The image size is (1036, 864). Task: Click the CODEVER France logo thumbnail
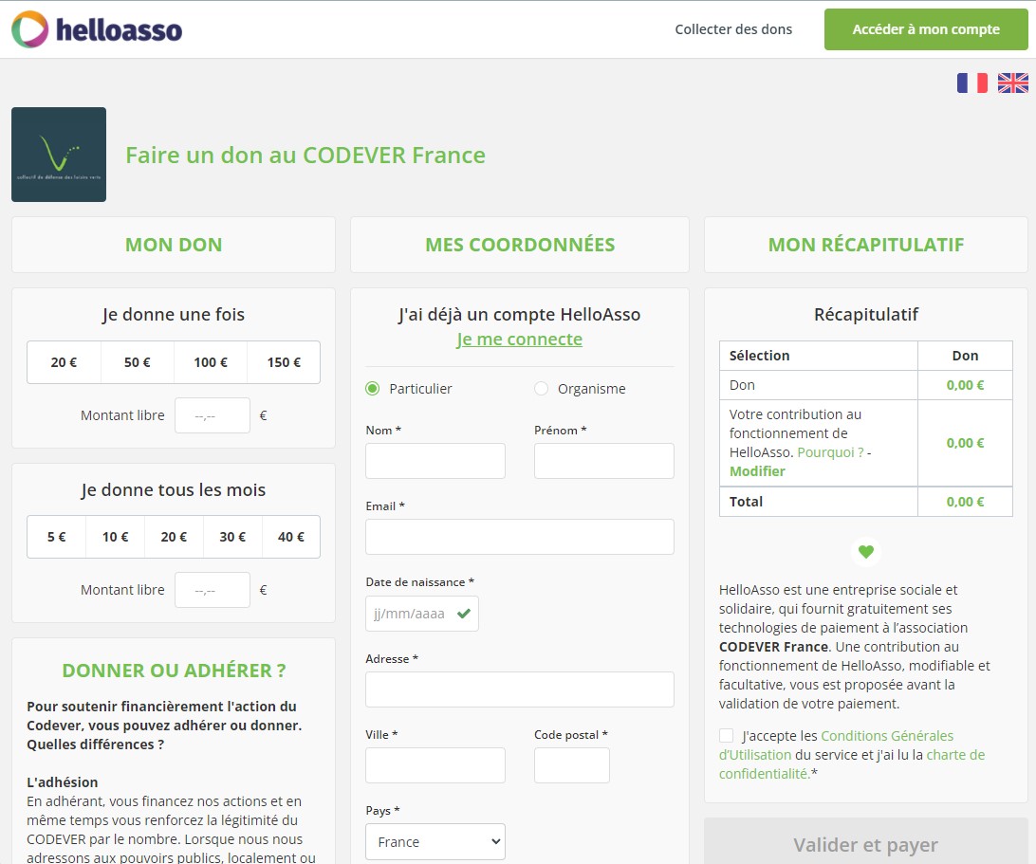(59, 155)
